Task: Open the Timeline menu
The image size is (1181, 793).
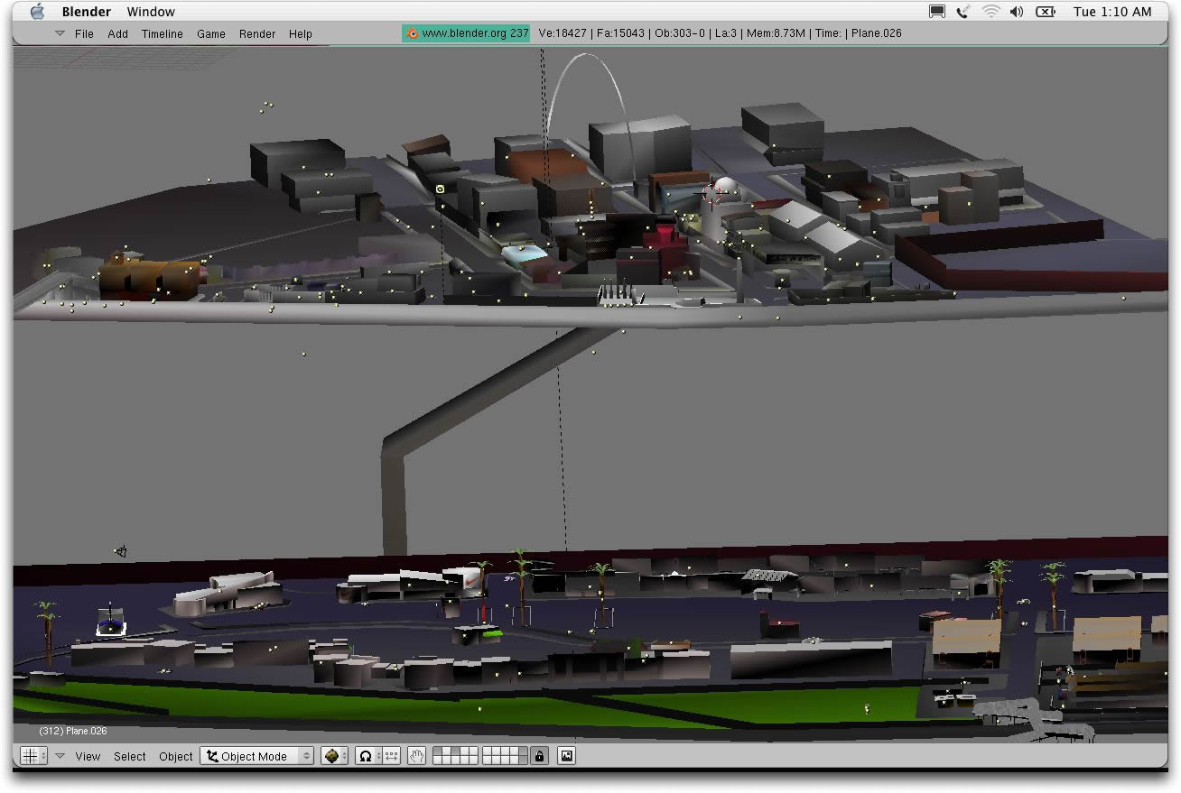Action: click(x=162, y=33)
